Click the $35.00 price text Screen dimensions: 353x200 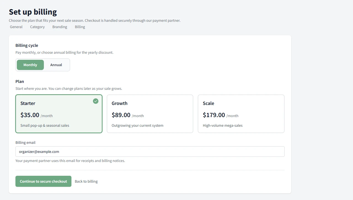(30, 115)
